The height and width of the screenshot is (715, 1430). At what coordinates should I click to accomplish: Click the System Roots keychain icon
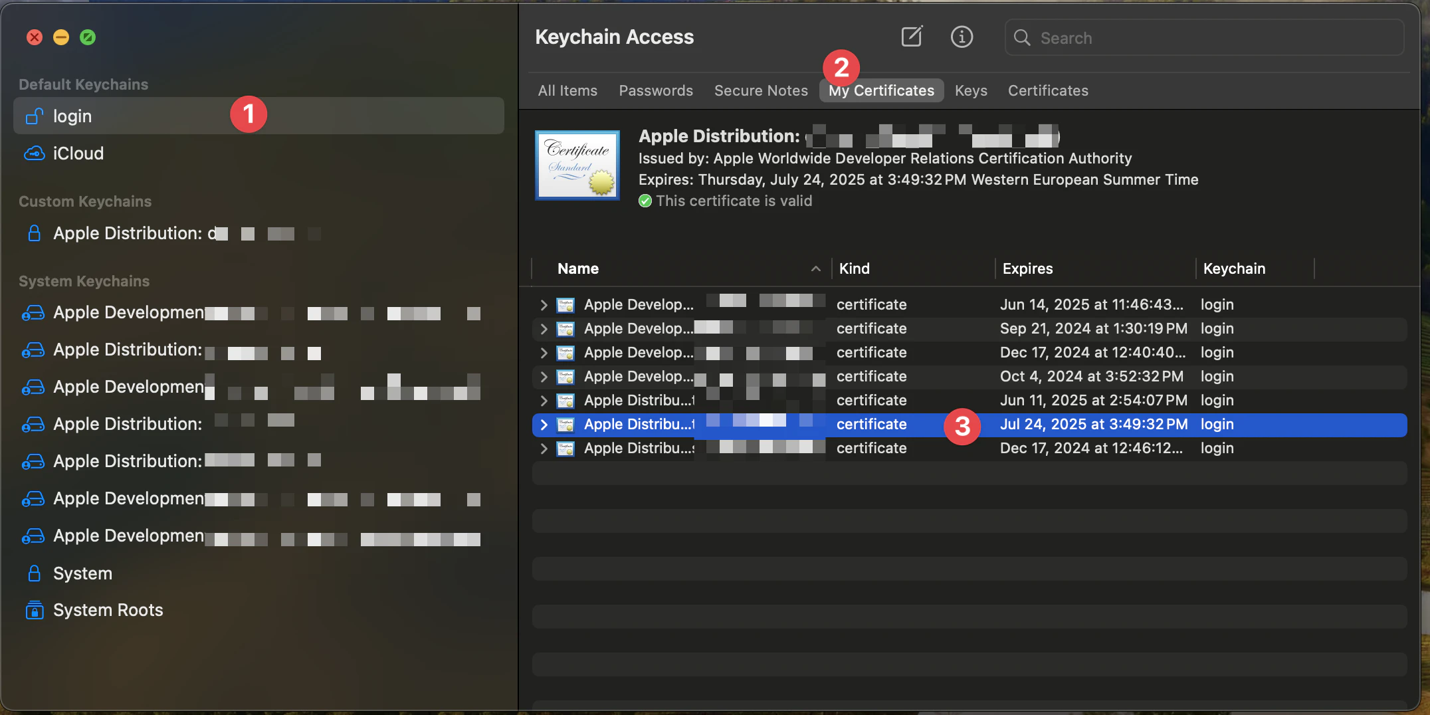[34, 610]
